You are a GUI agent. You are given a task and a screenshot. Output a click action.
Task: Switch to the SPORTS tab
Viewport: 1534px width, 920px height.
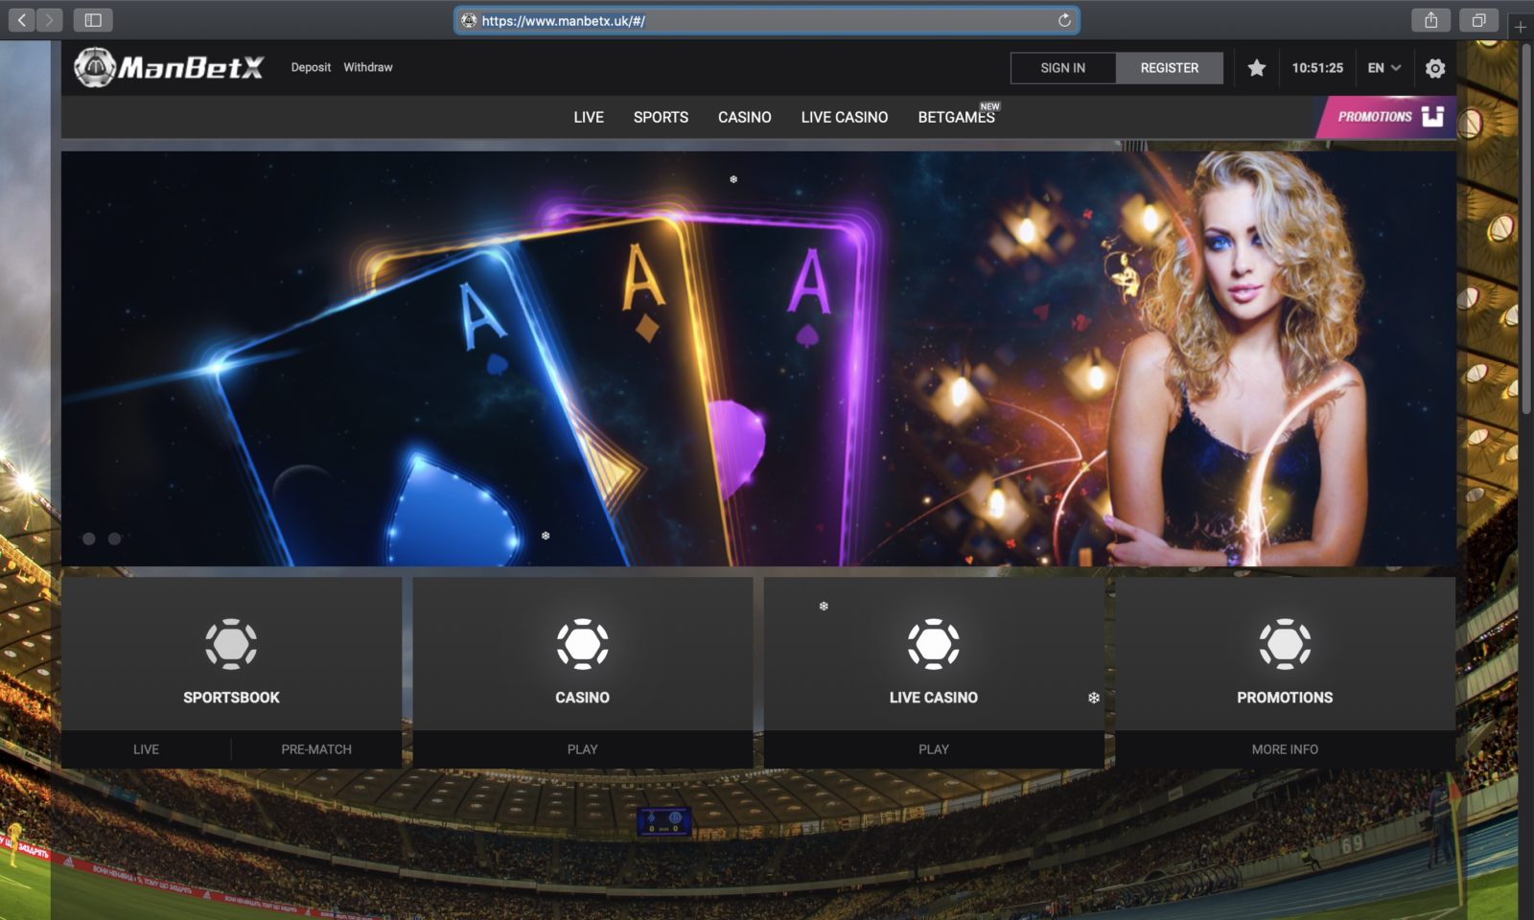pyautogui.click(x=661, y=117)
